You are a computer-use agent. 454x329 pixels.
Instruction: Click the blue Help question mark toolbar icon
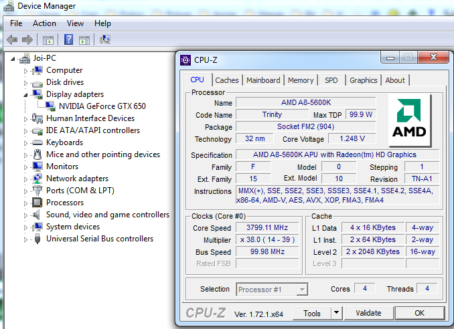click(x=68, y=39)
